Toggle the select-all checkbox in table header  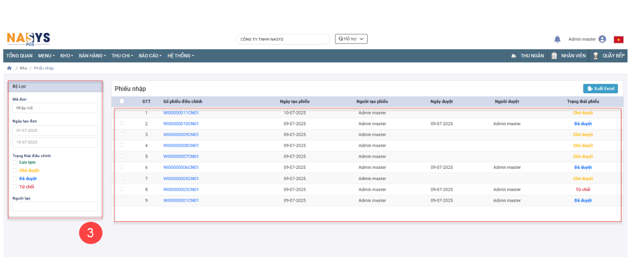122,101
